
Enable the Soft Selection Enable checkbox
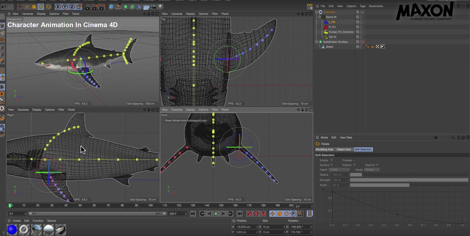[x=332, y=160]
